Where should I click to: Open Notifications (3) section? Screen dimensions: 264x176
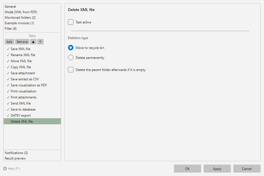[x=16, y=153]
